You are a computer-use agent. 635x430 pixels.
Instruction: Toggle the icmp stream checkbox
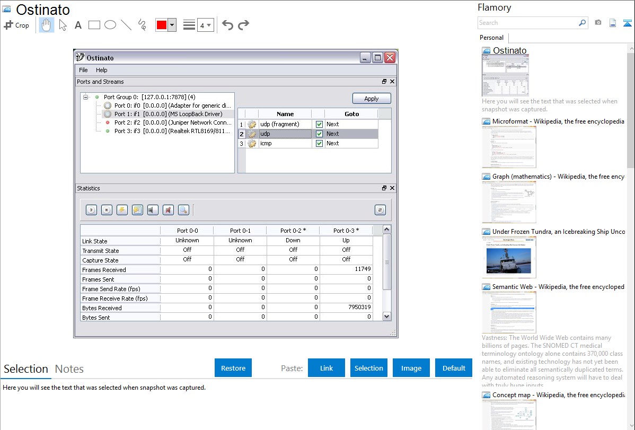point(319,144)
